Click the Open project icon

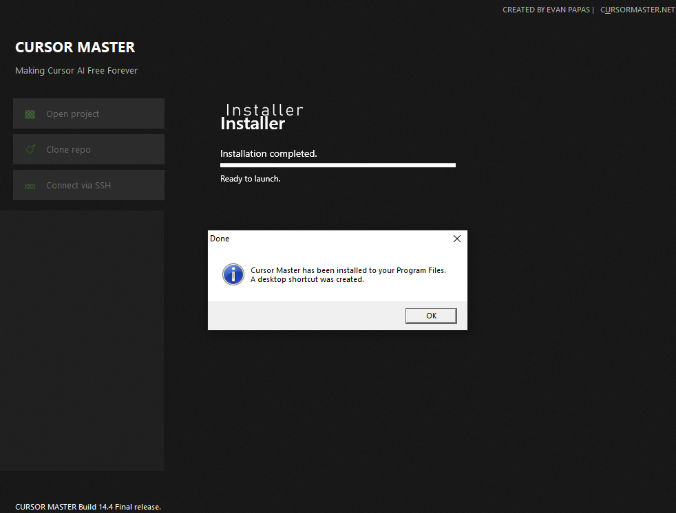coord(30,114)
